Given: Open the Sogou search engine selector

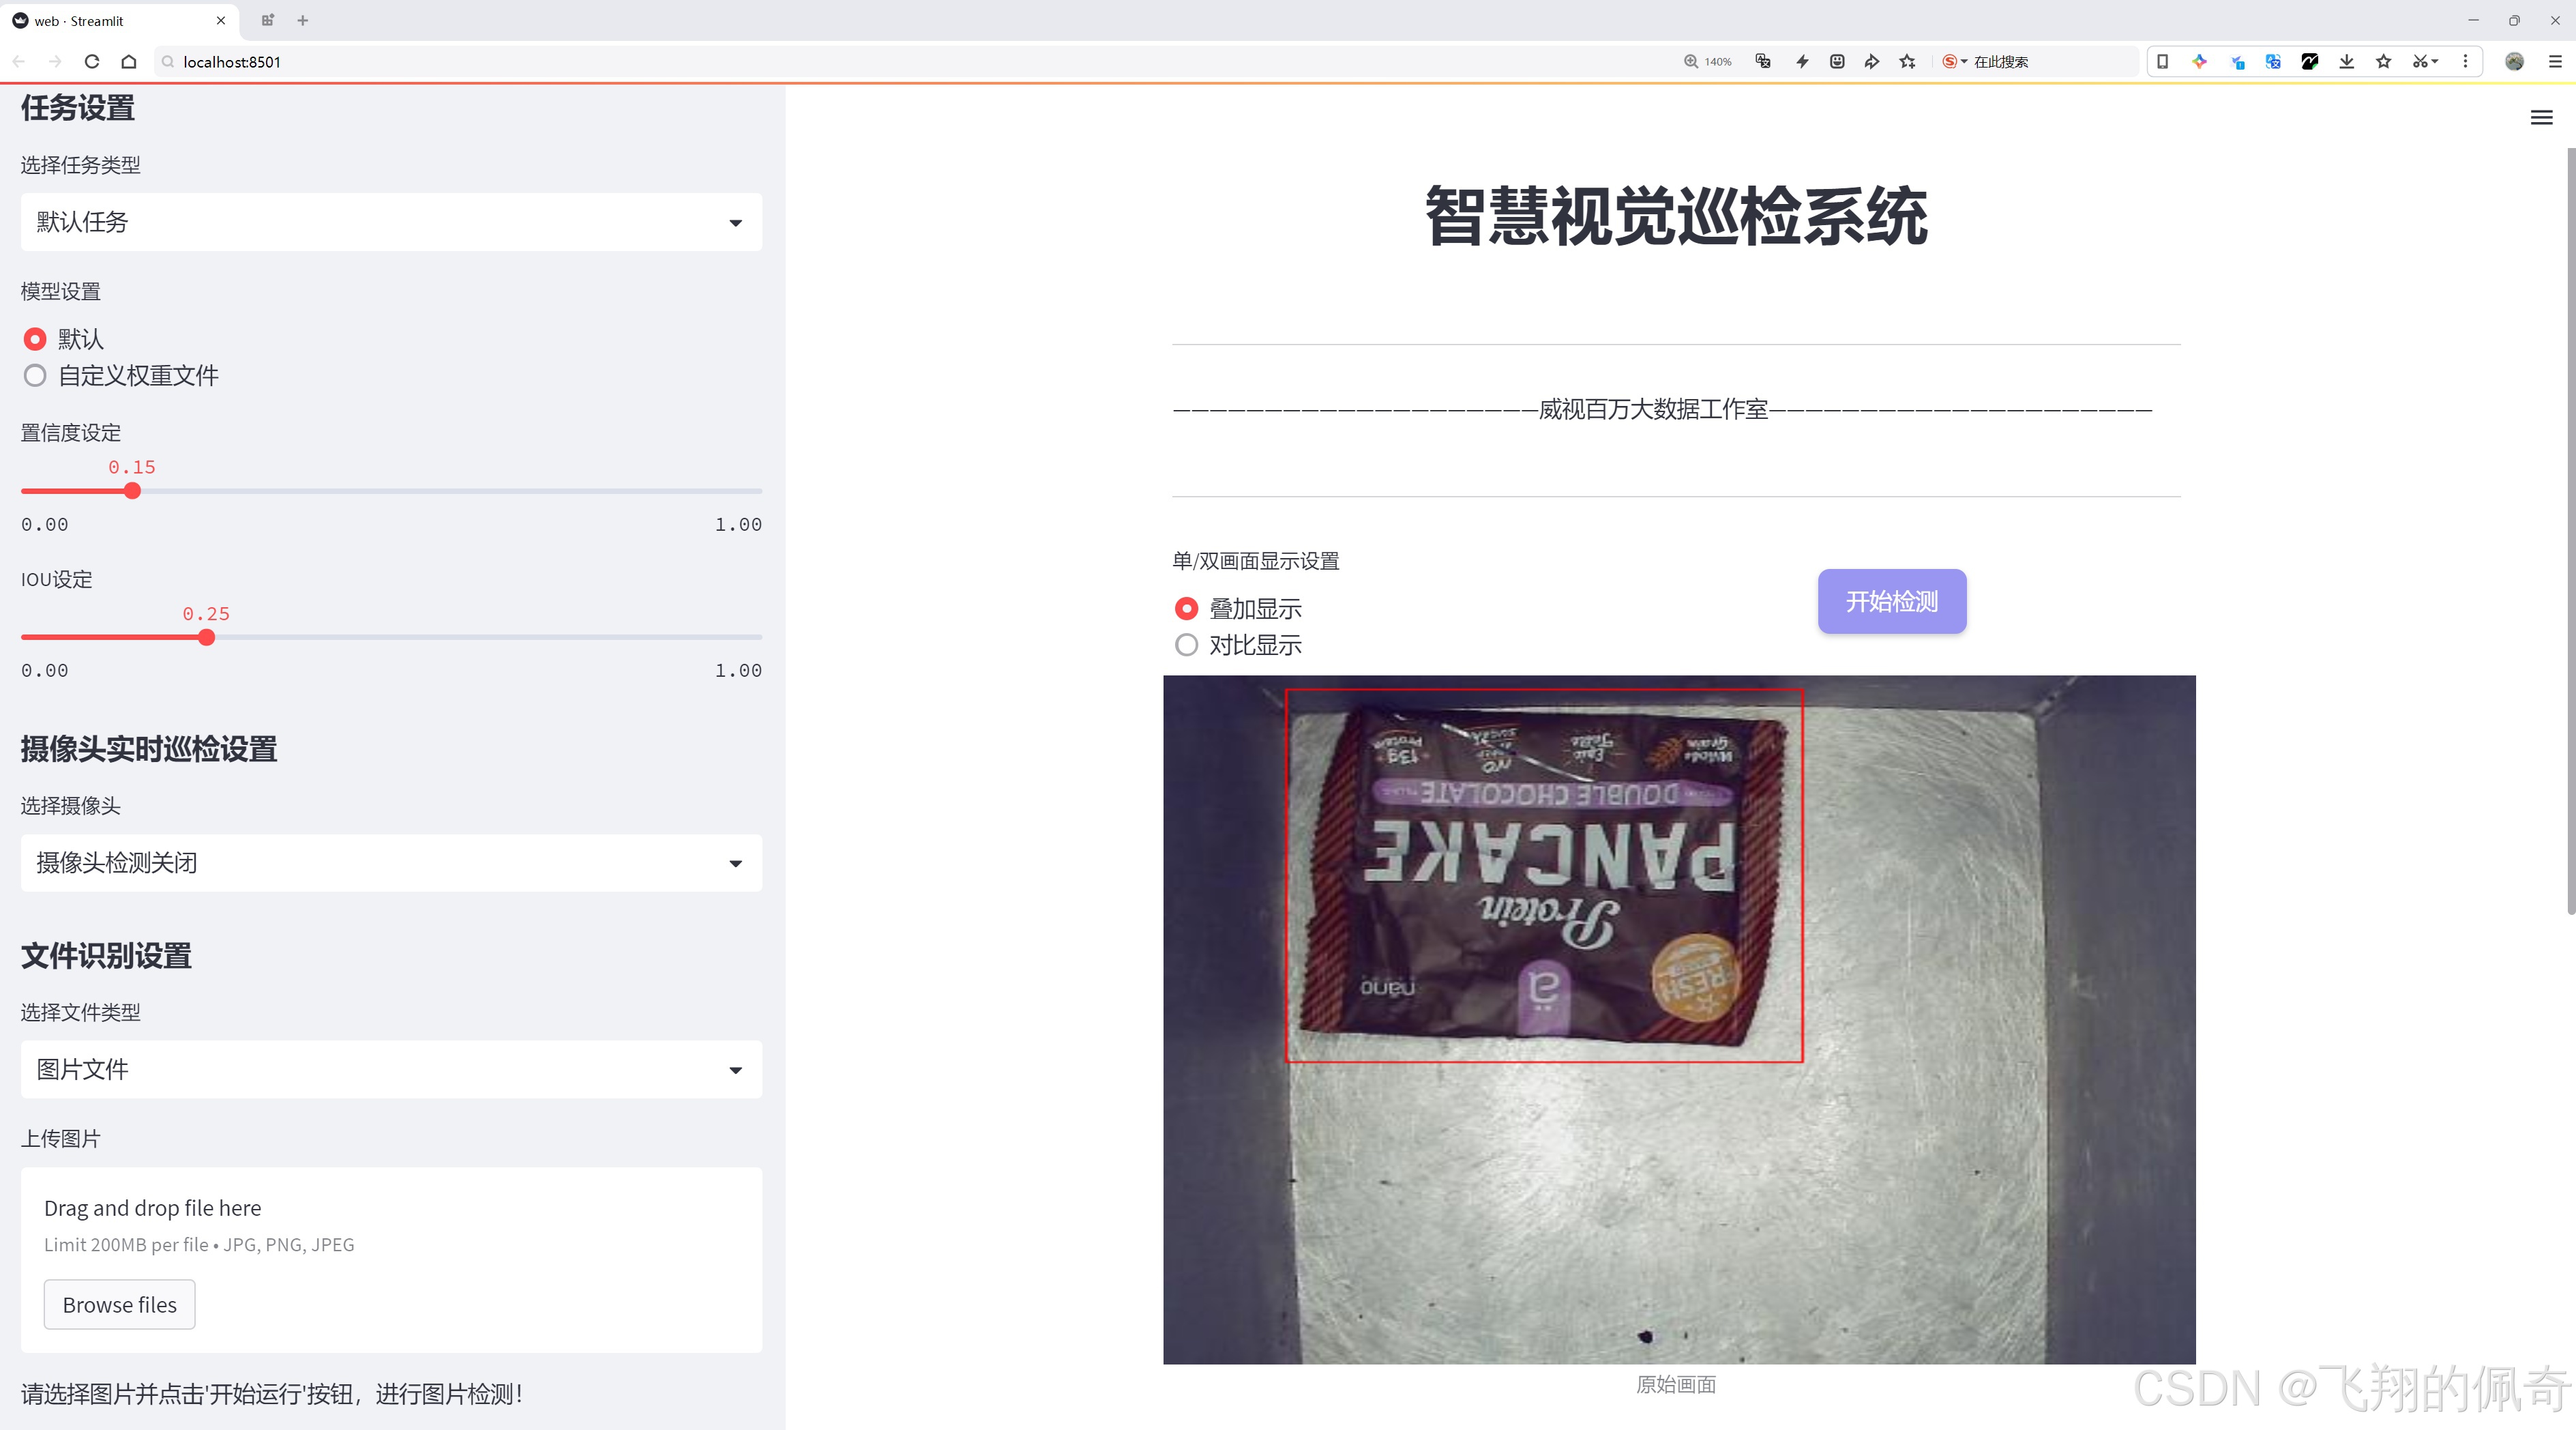Looking at the screenshot, I should pos(1954,62).
